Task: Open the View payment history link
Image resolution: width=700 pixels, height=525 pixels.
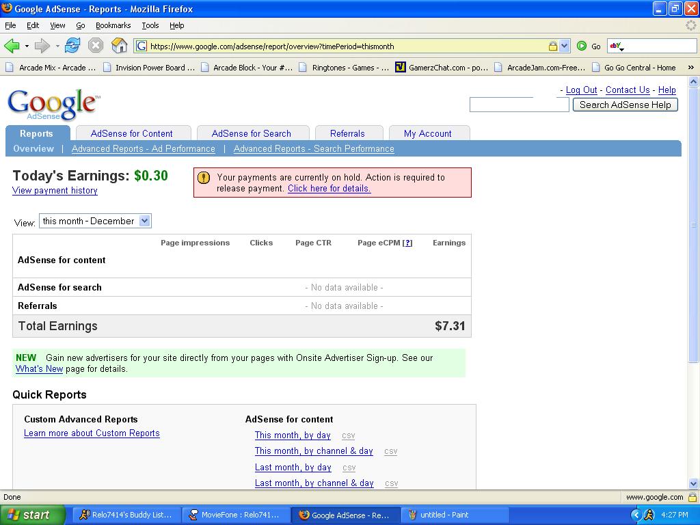Action: tap(55, 191)
